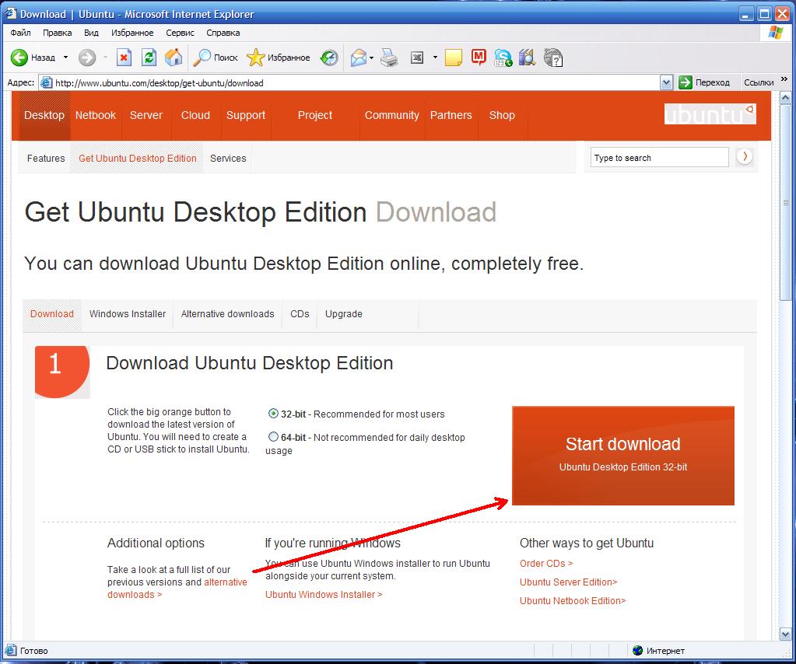Select Desktop in Ubuntu navigation bar
The image size is (796, 664).
click(44, 116)
